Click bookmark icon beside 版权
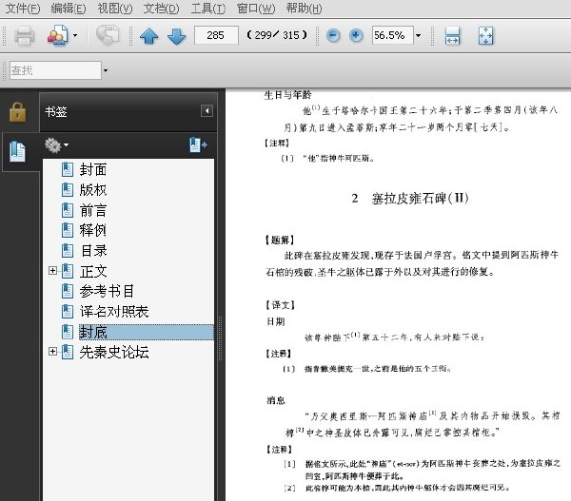This screenshot has height=501, width=571. tap(68, 190)
